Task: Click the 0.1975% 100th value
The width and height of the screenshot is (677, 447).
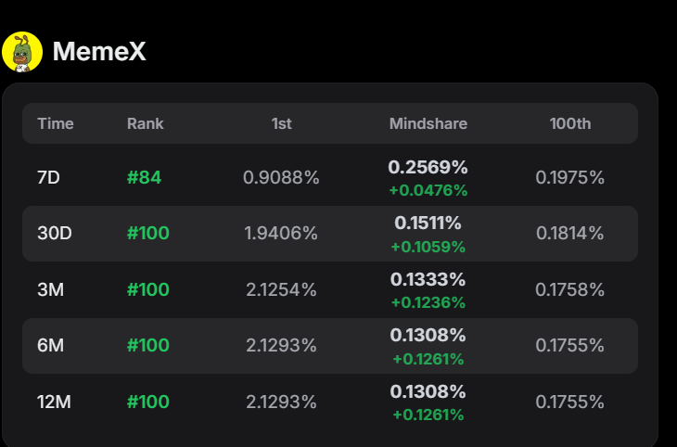Action: coord(570,177)
